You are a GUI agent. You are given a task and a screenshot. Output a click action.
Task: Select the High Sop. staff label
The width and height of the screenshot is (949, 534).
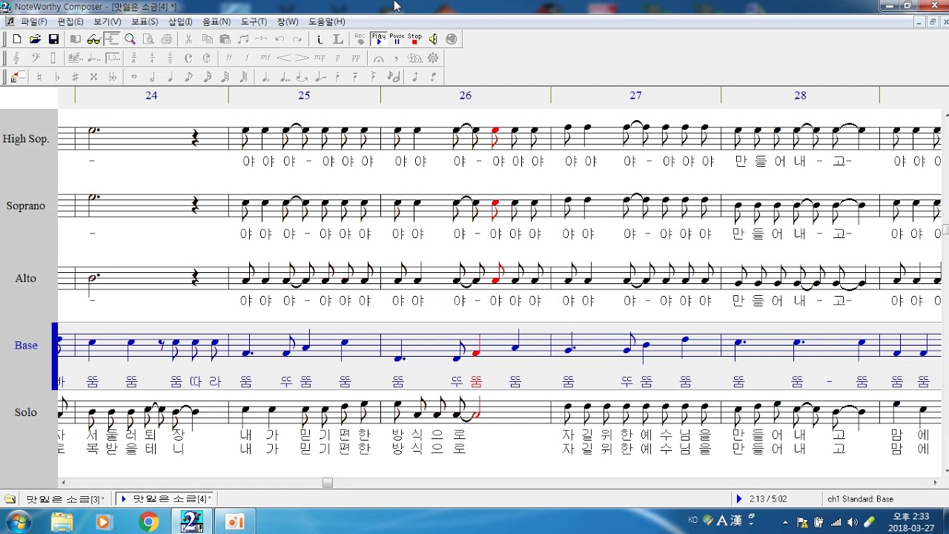26,139
